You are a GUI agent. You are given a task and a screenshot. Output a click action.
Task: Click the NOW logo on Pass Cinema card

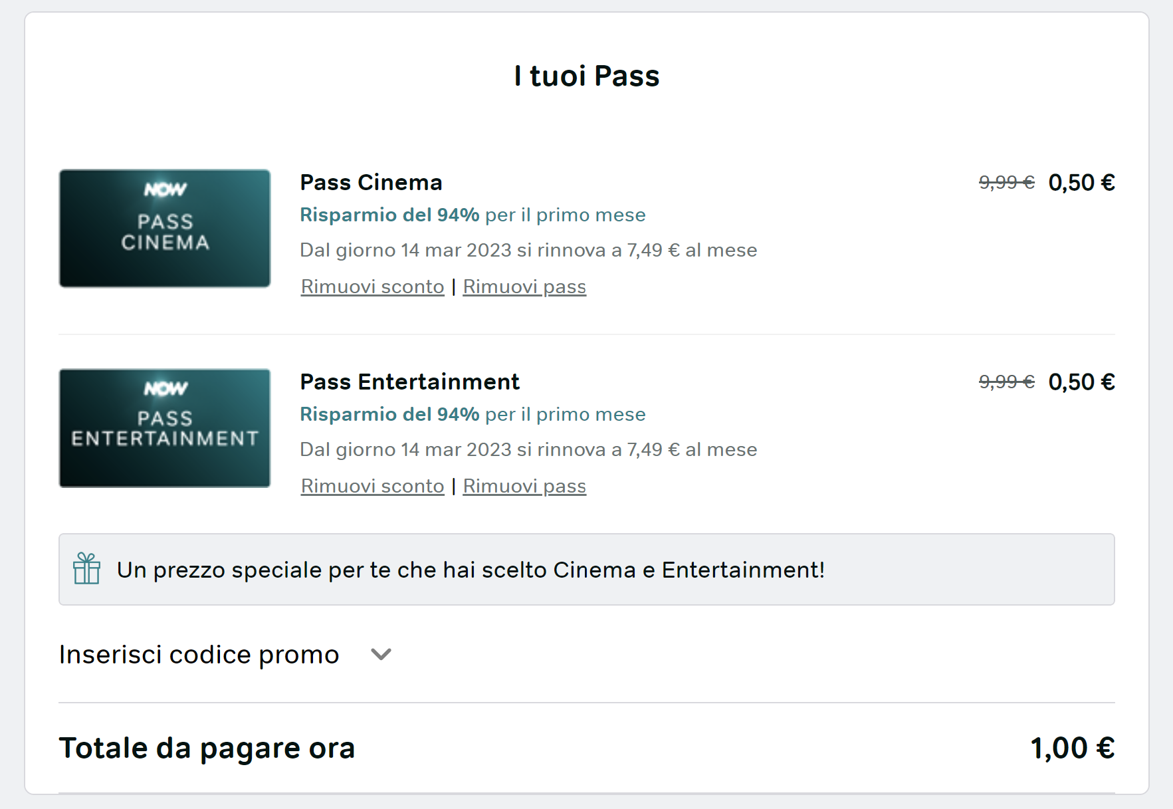coord(165,190)
